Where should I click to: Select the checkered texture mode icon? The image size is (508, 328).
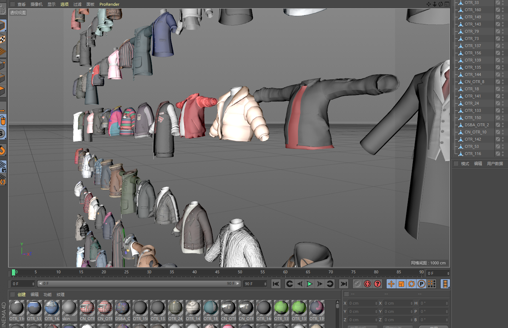(3, 39)
